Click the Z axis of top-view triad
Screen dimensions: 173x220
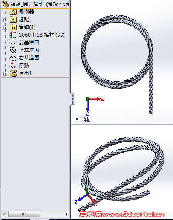pyautogui.click(x=88, y=107)
